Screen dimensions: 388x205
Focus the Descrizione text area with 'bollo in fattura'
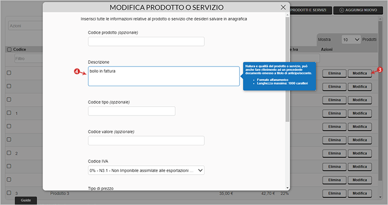pos(164,76)
